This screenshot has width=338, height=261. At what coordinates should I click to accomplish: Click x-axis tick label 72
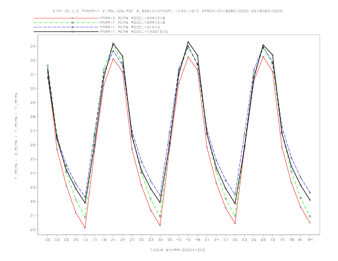273,240
